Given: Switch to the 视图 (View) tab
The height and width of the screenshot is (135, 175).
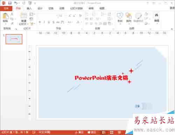Looking at the screenshot, I should point(102,8).
